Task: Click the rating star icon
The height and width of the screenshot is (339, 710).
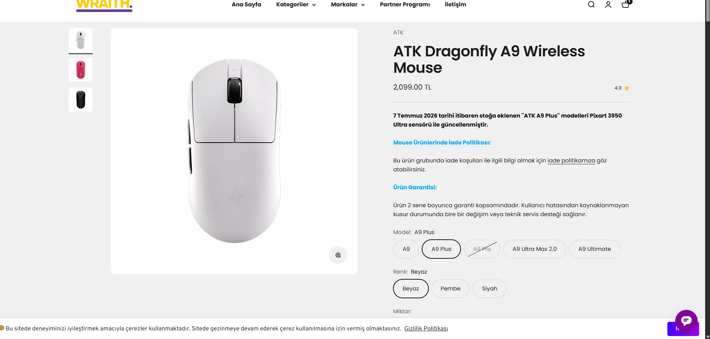Action: [x=627, y=88]
